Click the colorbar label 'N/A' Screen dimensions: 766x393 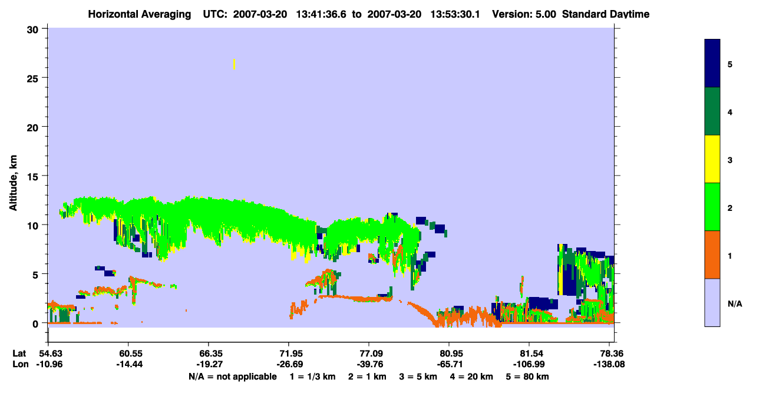(x=735, y=303)
